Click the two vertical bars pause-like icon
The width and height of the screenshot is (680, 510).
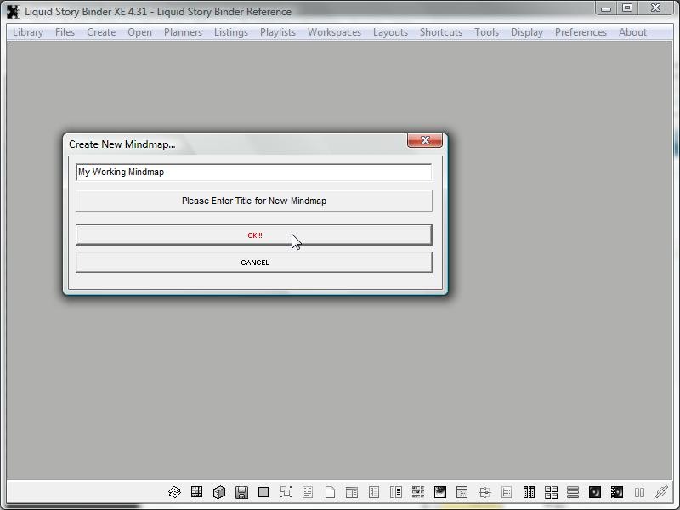tap(639, 492)
